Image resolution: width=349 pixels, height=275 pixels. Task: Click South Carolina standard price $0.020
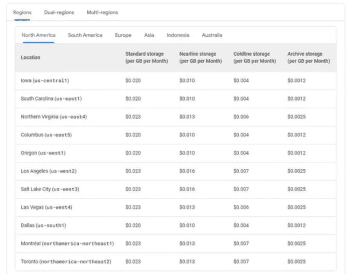133,98
